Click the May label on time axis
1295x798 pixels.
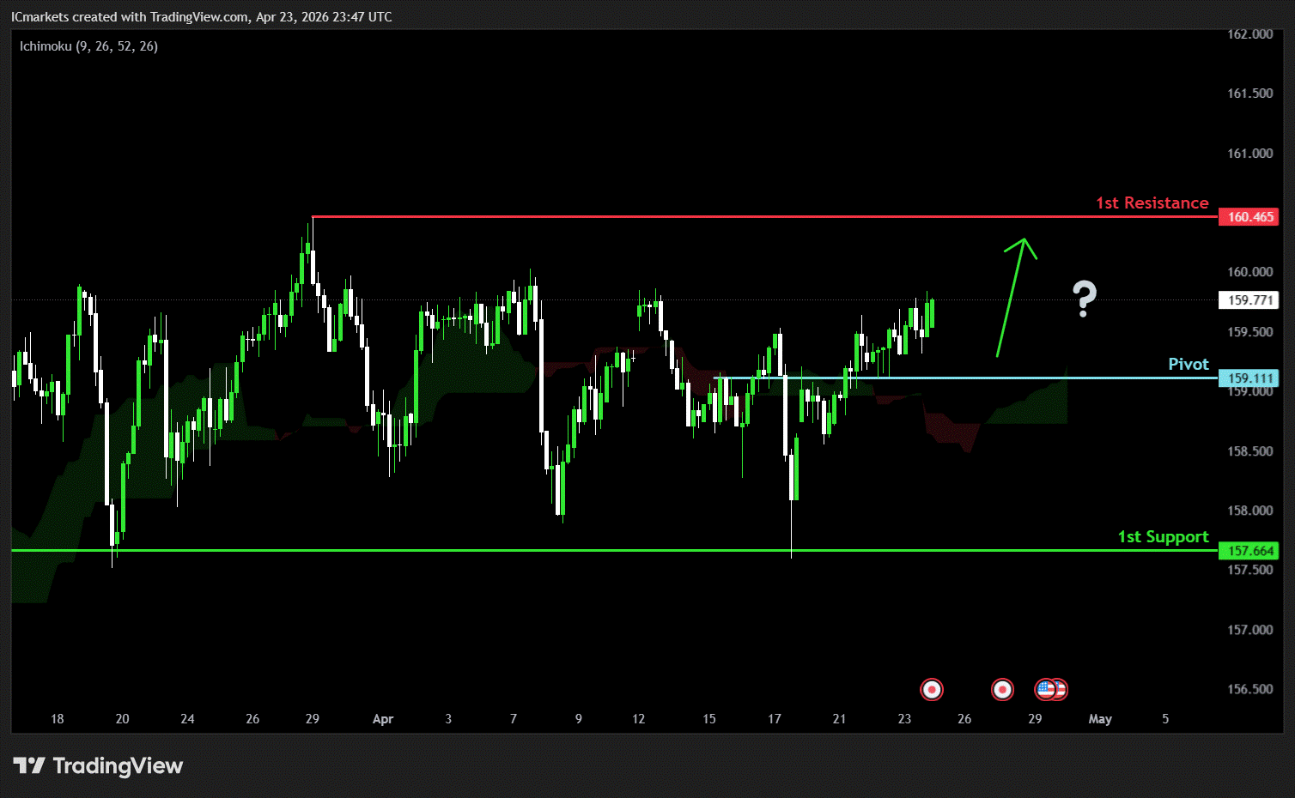pos(1100,719)
